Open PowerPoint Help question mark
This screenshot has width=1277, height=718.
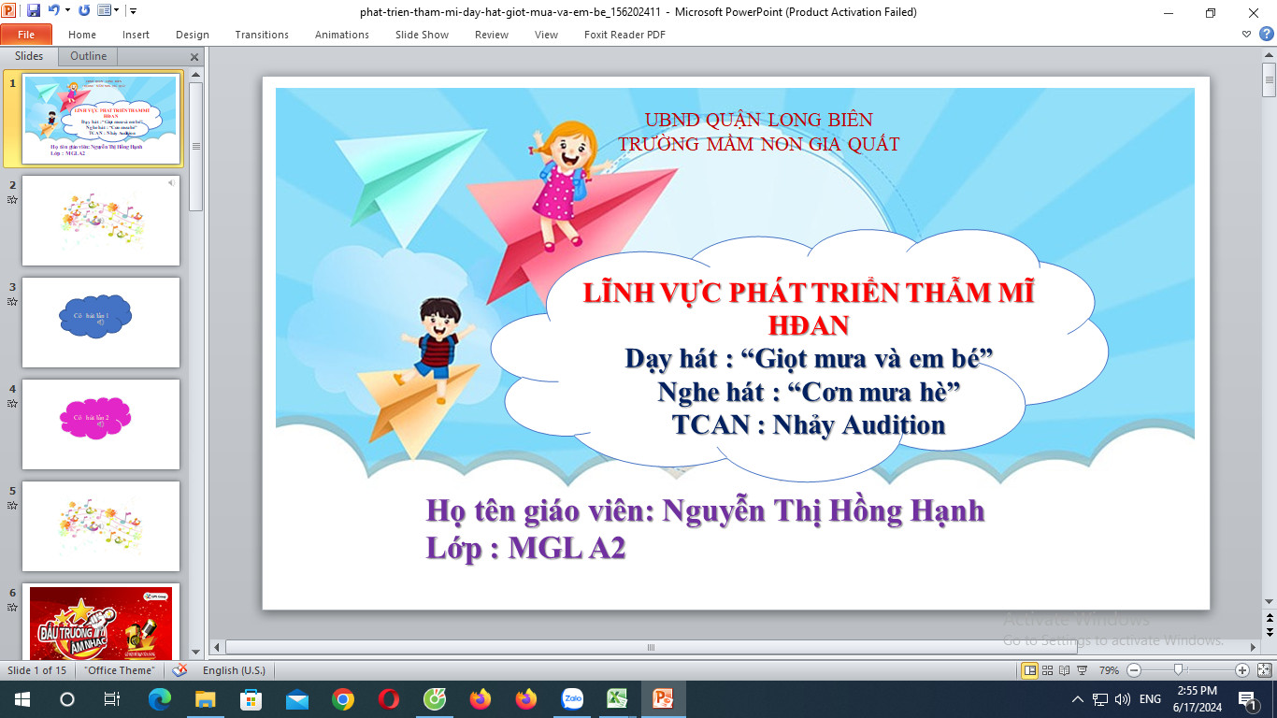1266,35
